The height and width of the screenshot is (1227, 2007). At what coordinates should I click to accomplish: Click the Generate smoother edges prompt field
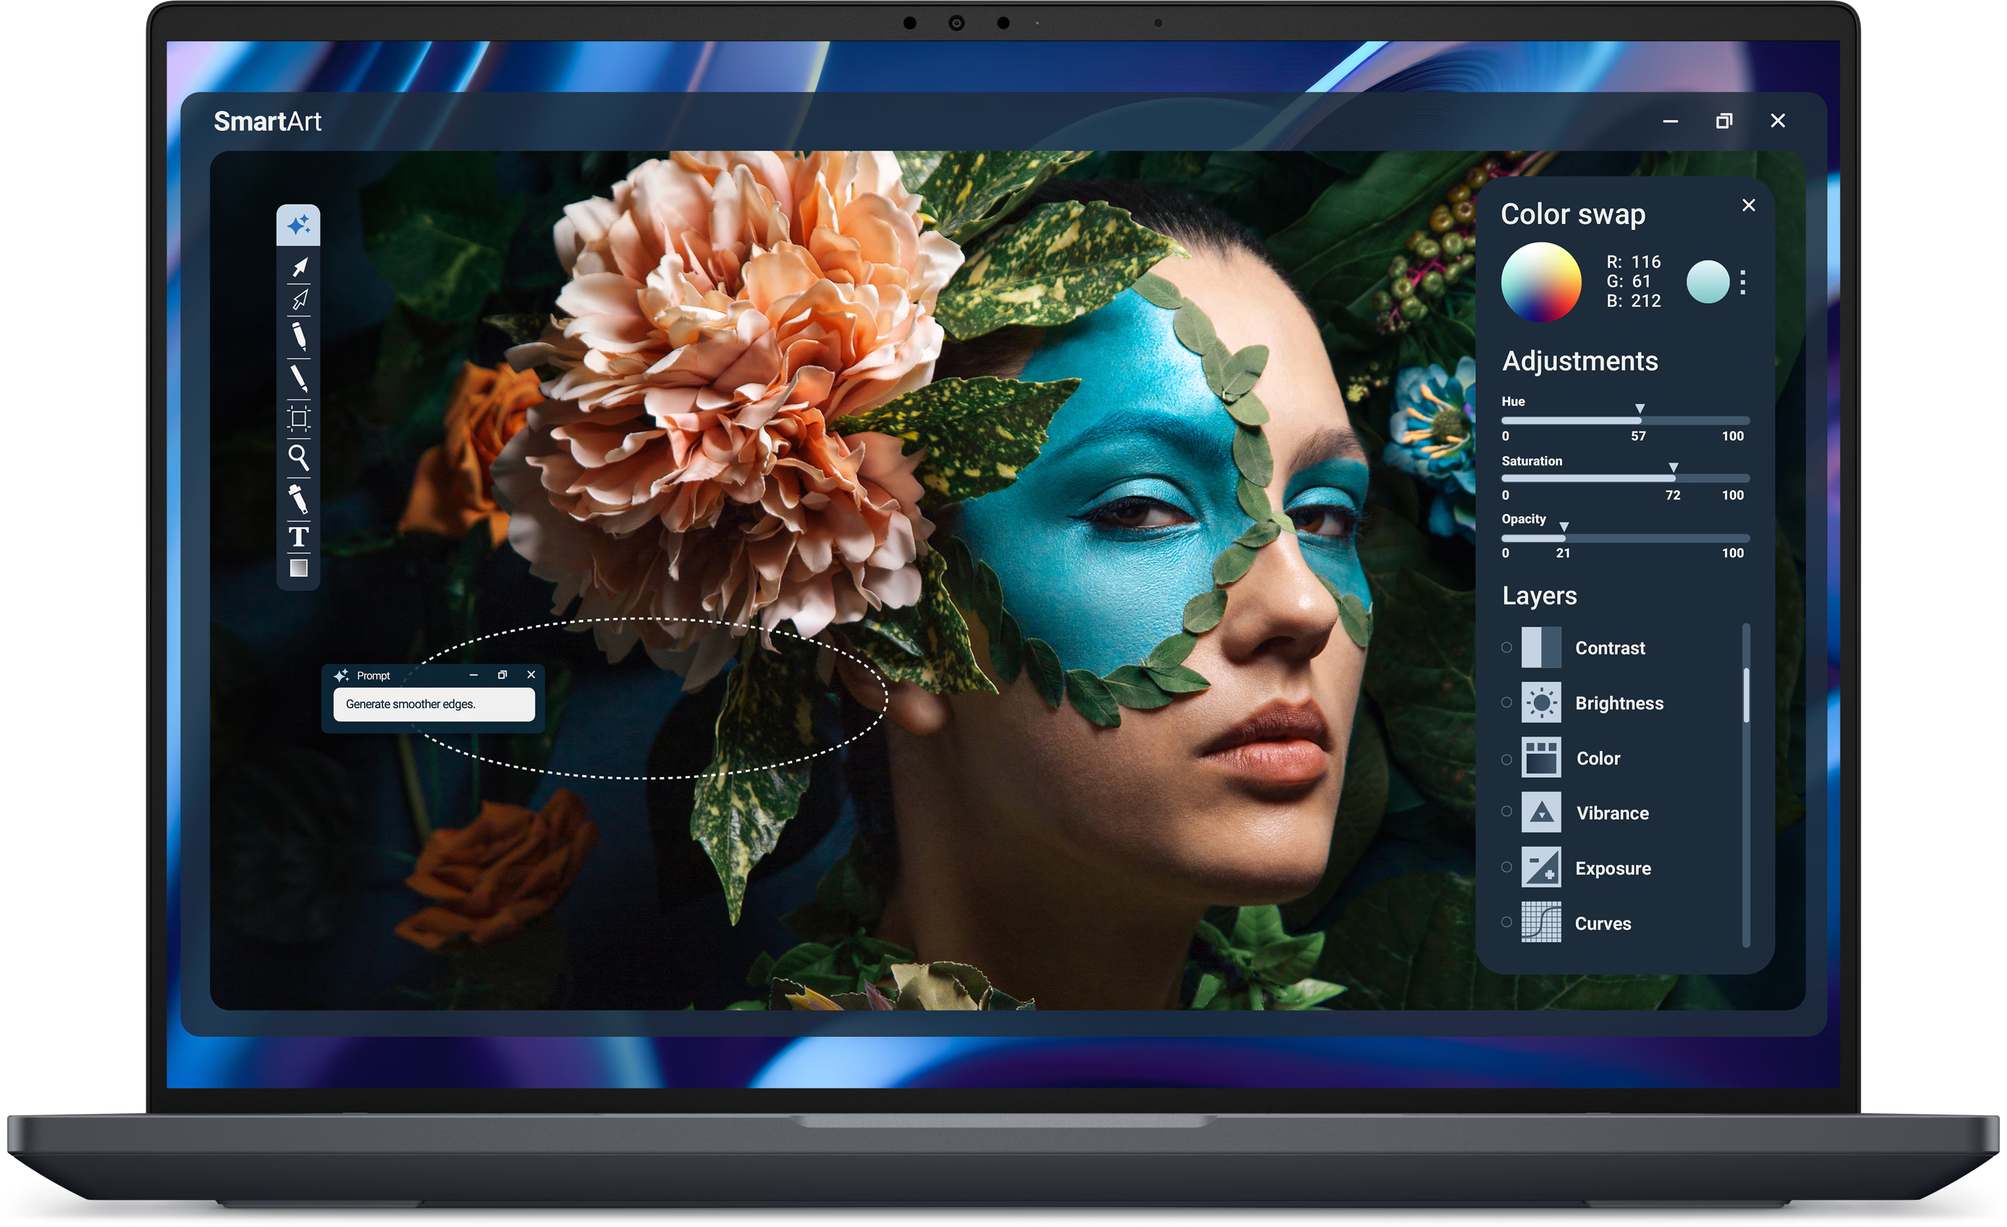coord(434,704)
